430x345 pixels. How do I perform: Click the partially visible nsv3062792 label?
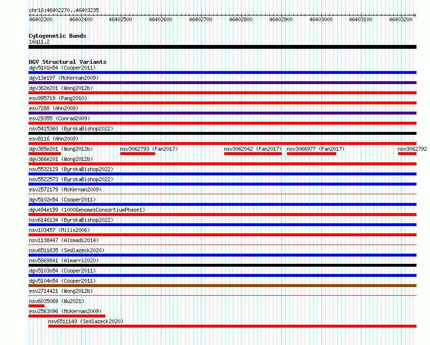click(x=412, y=149)
